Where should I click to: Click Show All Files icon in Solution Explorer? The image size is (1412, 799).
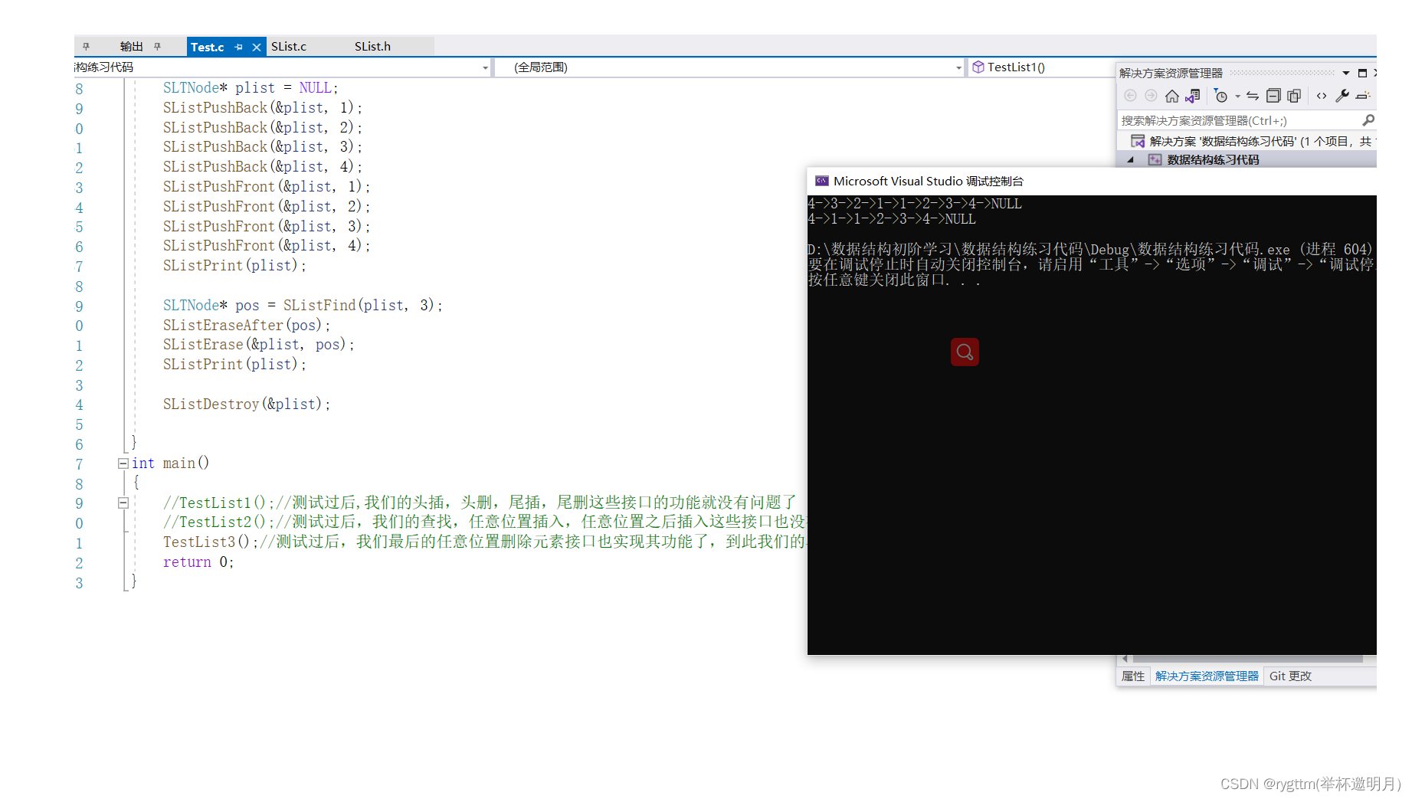coord(1294,96)
